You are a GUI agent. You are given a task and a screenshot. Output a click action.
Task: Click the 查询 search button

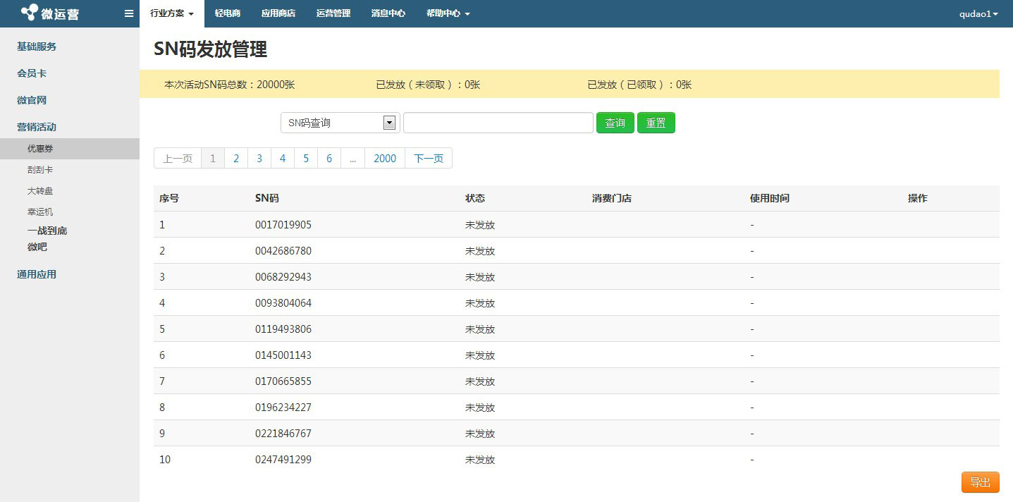click(x=615, y=123)
